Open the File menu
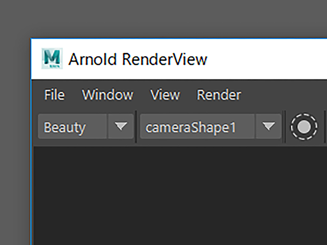 click(x=55, y=95)
